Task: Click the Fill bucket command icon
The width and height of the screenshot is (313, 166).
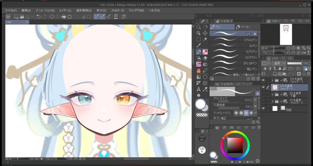Action: [64, 16]
